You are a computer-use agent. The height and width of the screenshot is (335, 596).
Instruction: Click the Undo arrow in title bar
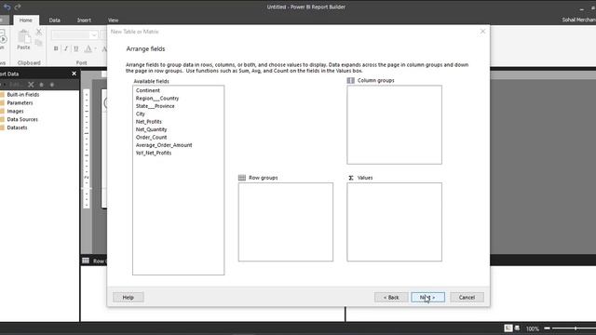(7, 7)
